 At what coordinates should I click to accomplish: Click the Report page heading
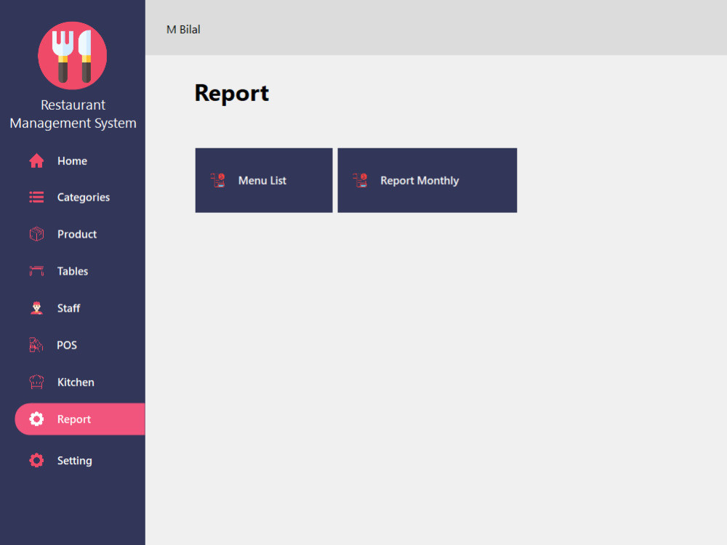[231, 94]
